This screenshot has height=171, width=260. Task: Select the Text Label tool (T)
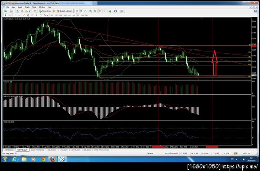click(x=41, y=15)
